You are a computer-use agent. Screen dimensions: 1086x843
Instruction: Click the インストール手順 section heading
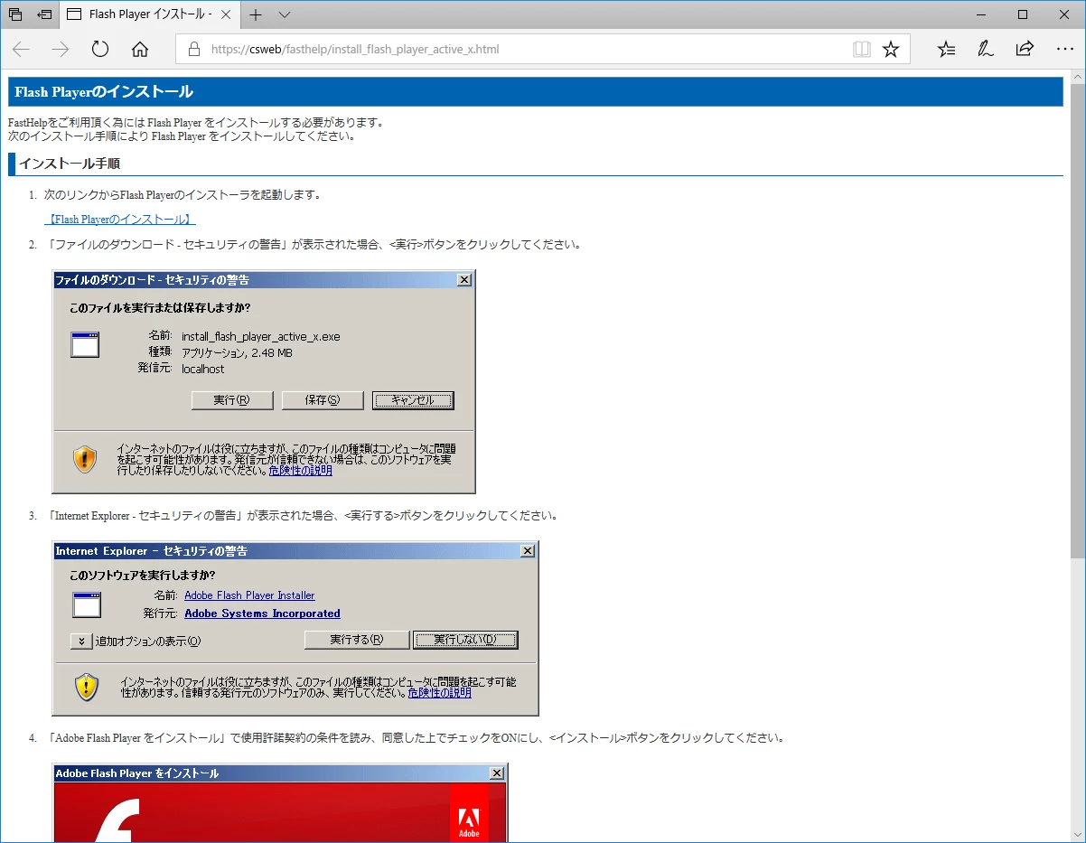70,164
